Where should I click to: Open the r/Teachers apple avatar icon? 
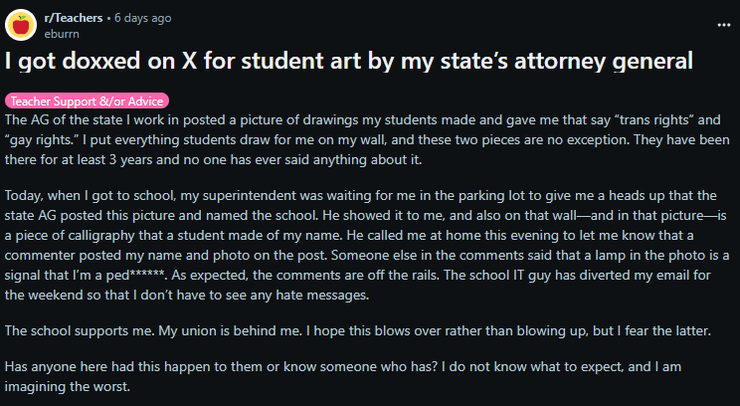pos(21,25)
